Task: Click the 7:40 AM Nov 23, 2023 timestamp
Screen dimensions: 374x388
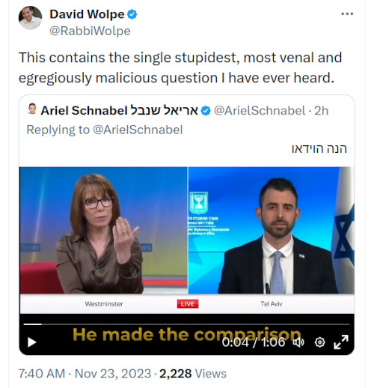Action: [x=85, y=374]
